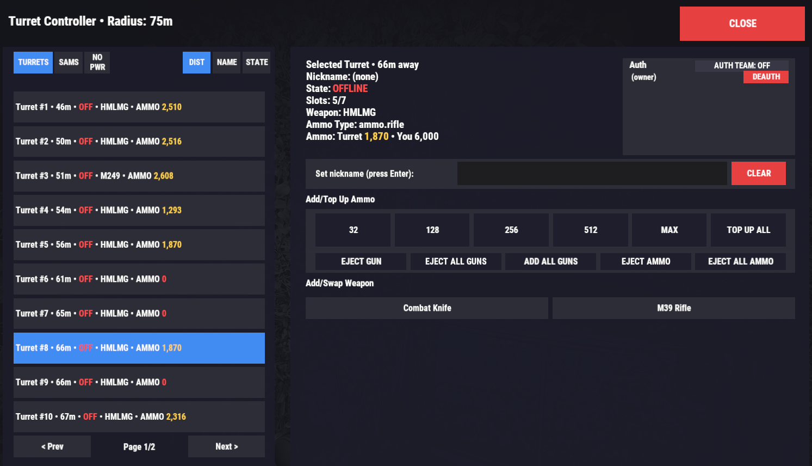Image resolution: width=812 pixels, height=466 pixels.
Task: Sort the turret list by NAME
Action: (x=226, y=63)
